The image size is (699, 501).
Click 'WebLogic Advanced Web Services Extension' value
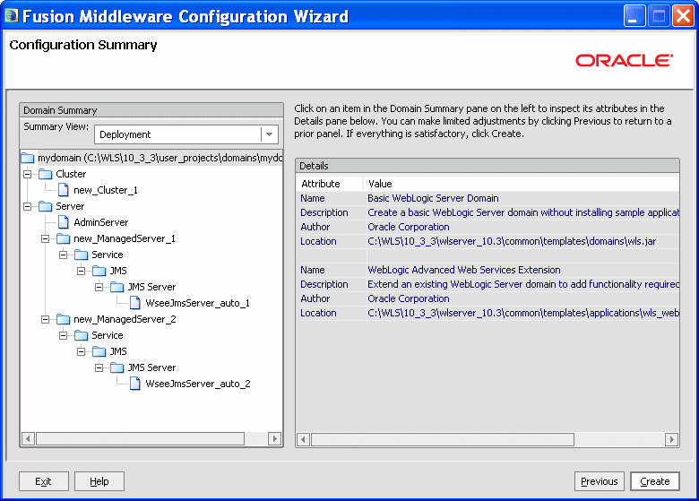point(464,270)
